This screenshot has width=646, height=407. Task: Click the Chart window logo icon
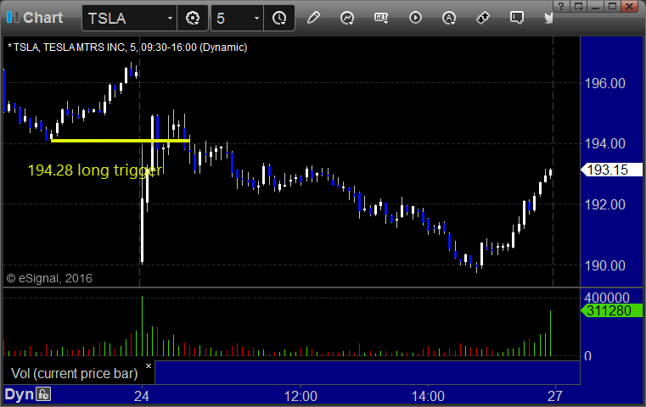[13, 18]
